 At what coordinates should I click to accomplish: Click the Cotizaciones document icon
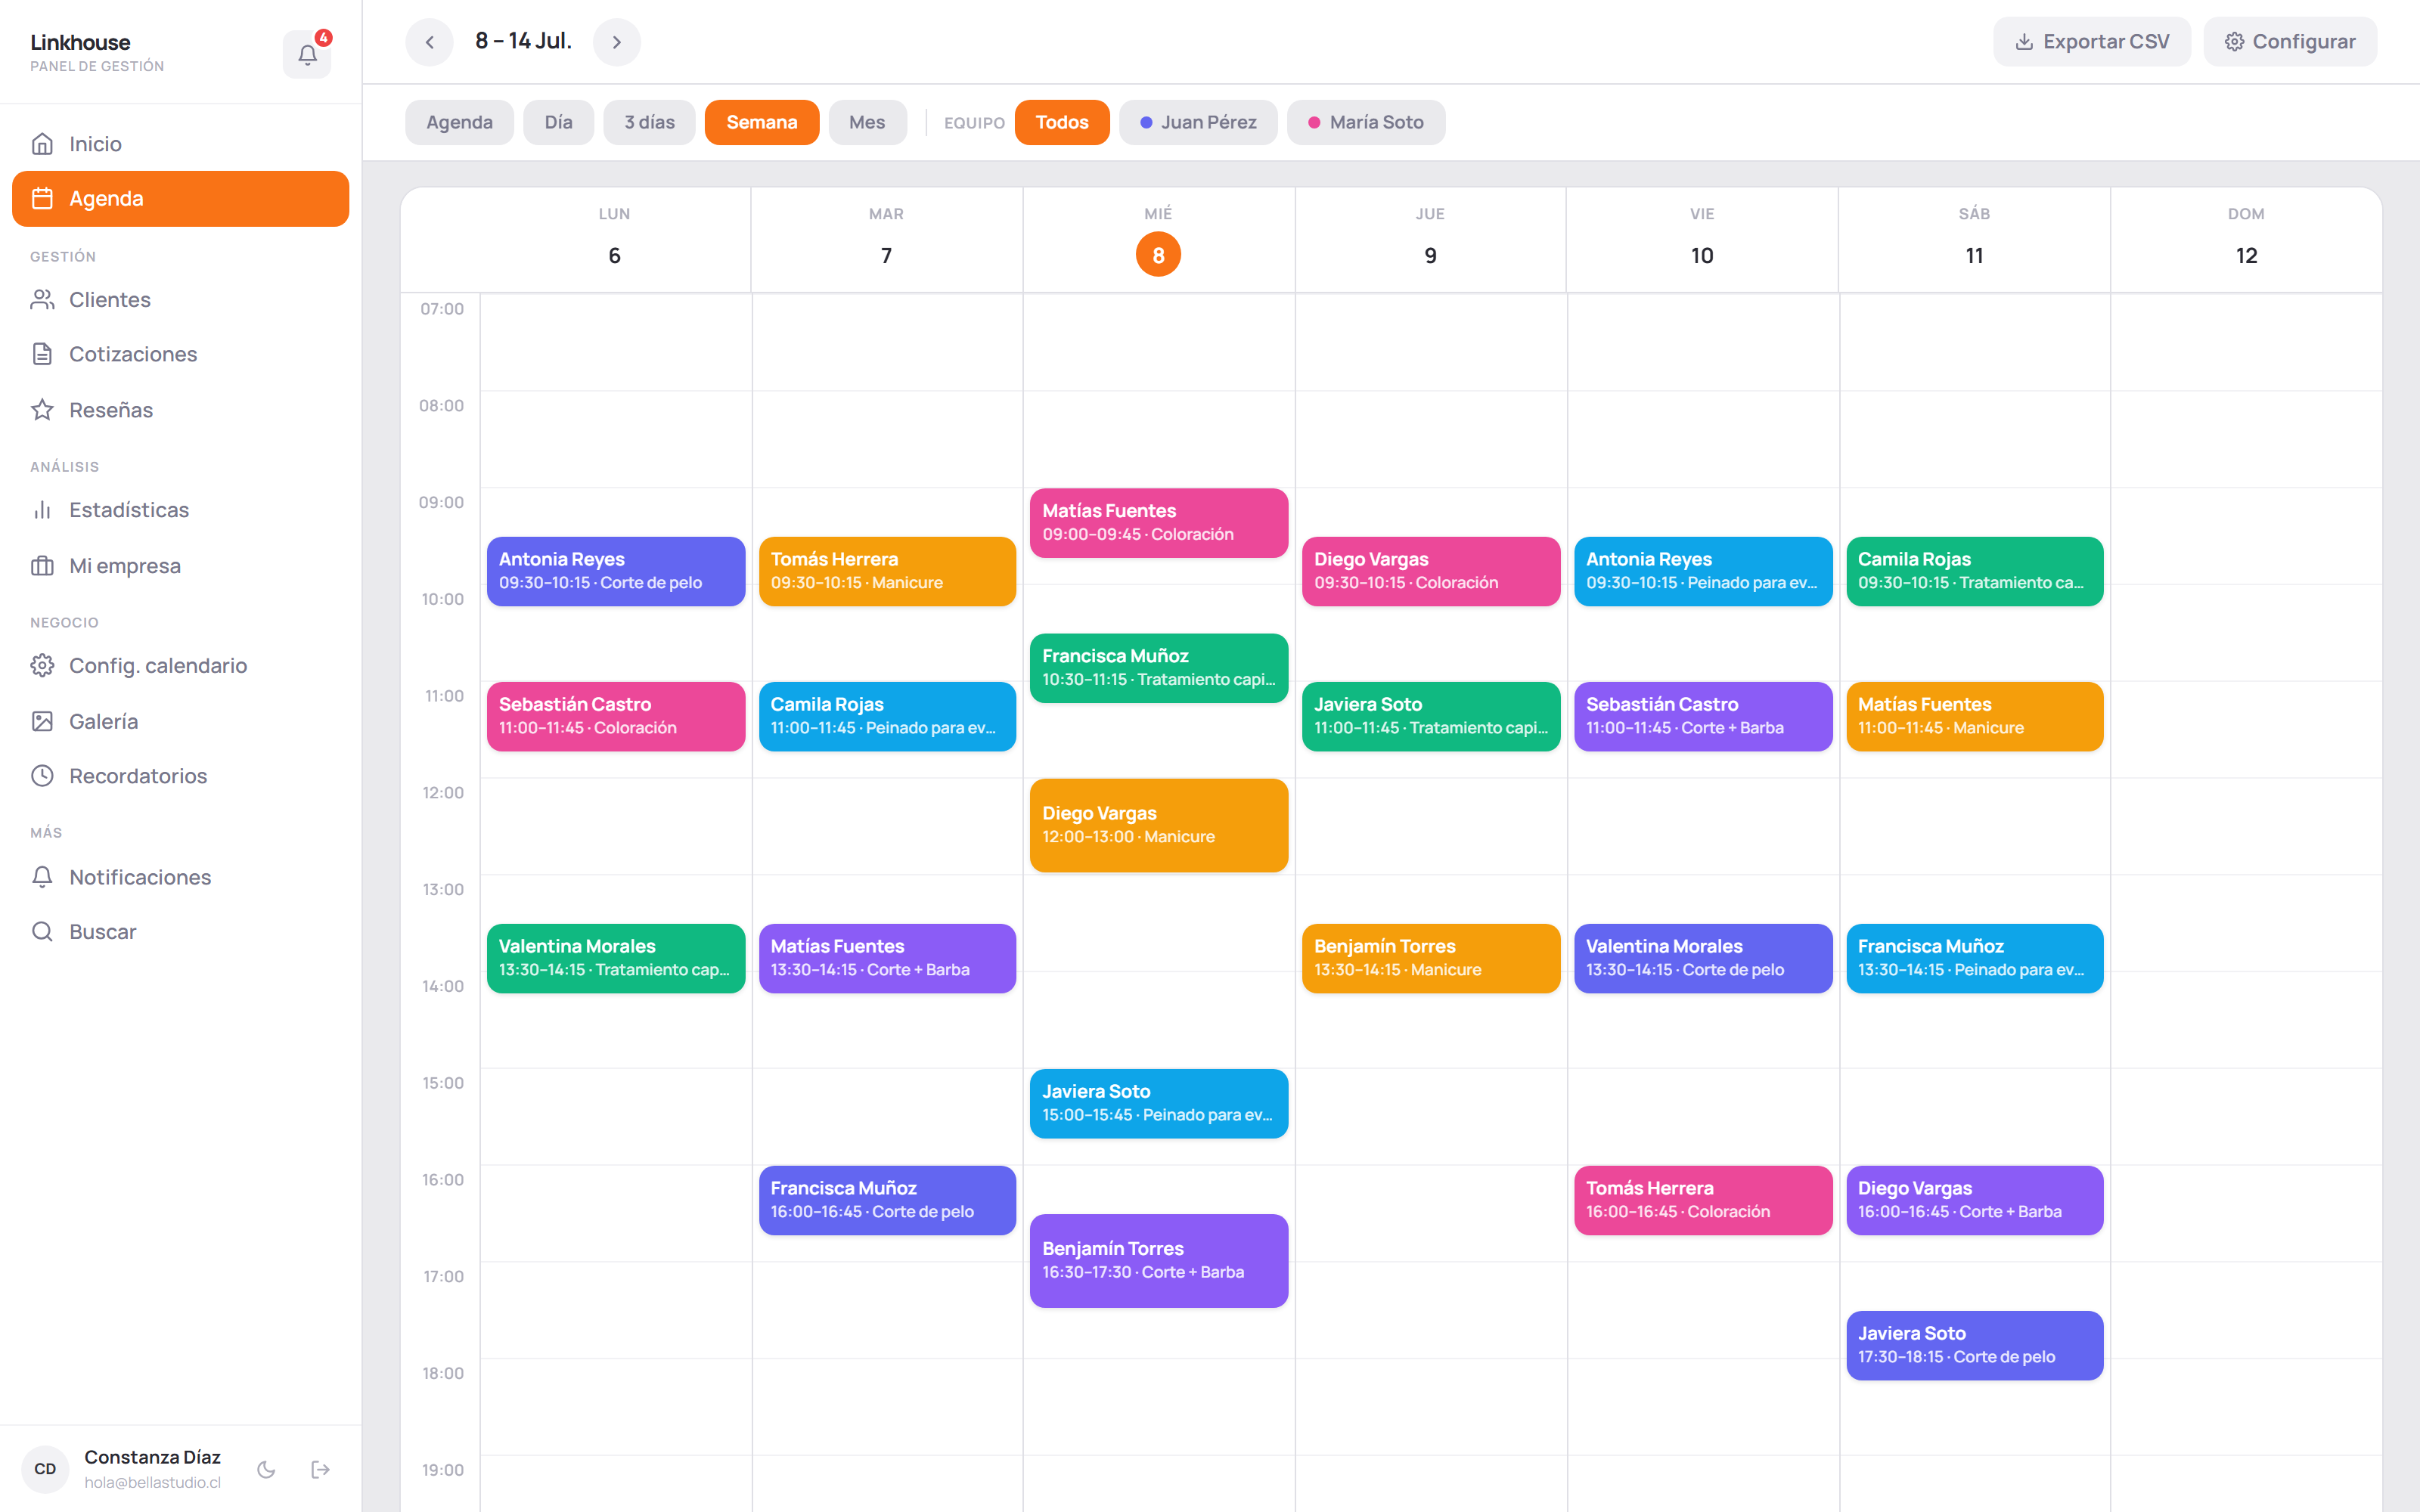[x=42, y=354]
